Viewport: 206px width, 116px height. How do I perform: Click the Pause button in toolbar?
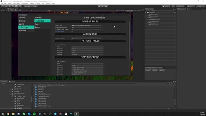103,6
